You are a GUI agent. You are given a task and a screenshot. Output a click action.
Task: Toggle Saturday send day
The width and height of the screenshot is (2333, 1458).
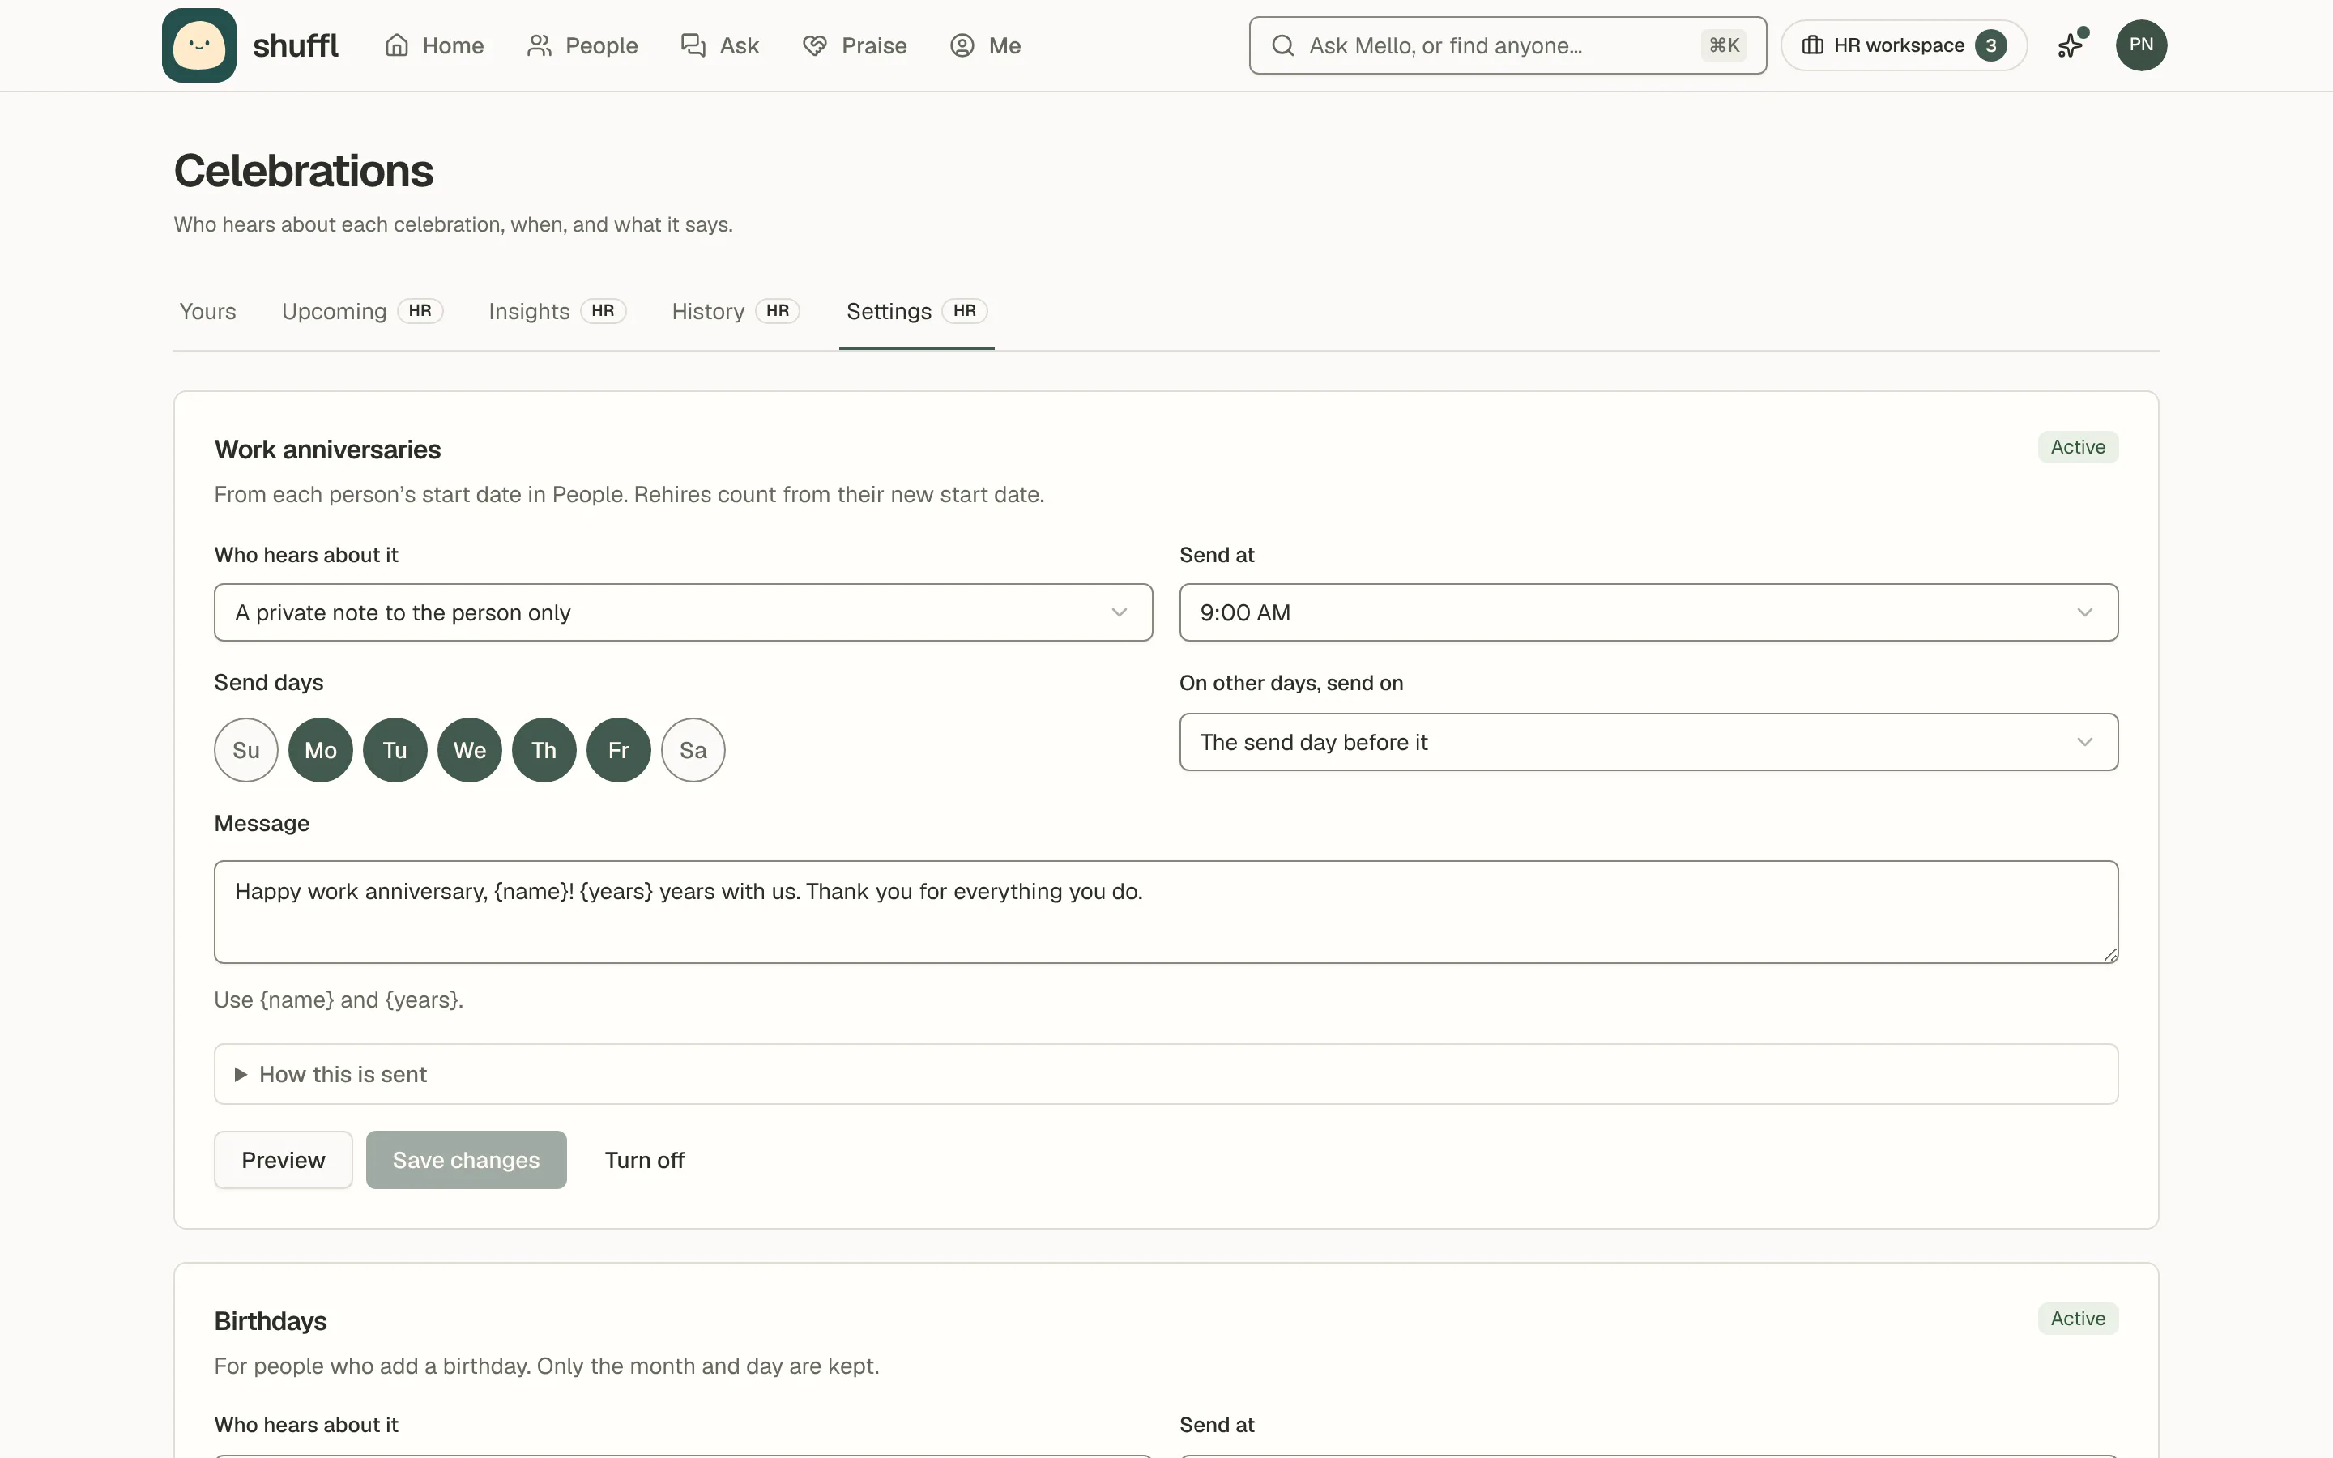point(693,750)
